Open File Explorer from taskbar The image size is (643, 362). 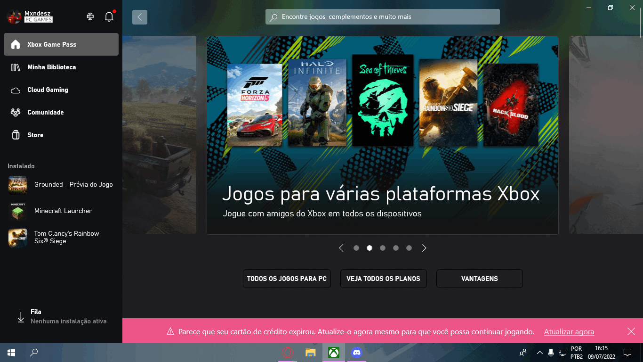pos(310,353)
